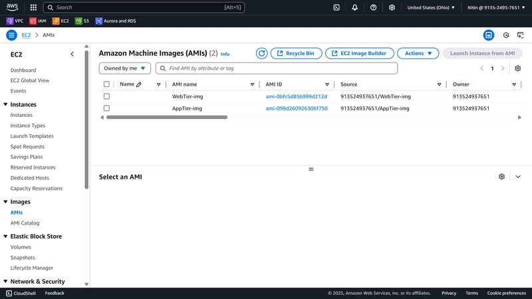Open the Nitin account menu
Image resolution: width=532 pixels, height=299 pixels.
(x=496, y=7)
